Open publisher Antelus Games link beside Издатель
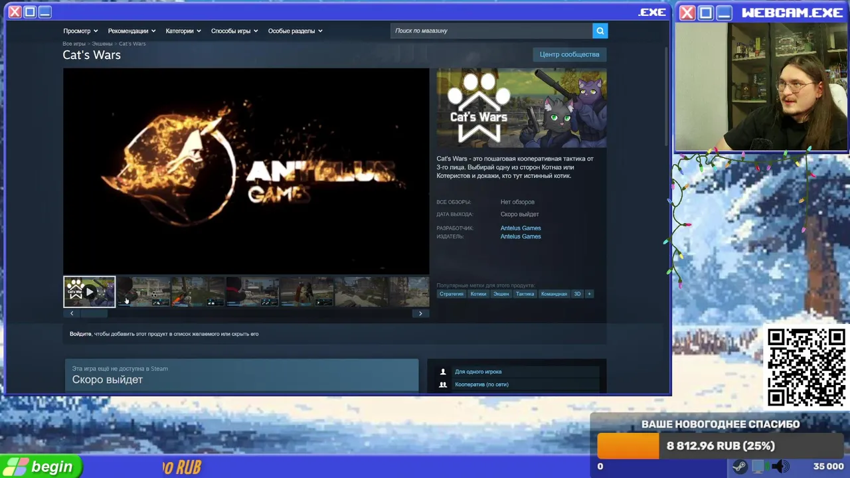This screenshot has width=850, height=478. point(521,236)
